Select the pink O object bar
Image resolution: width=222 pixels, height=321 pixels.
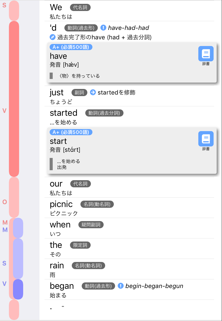(14, 197)
